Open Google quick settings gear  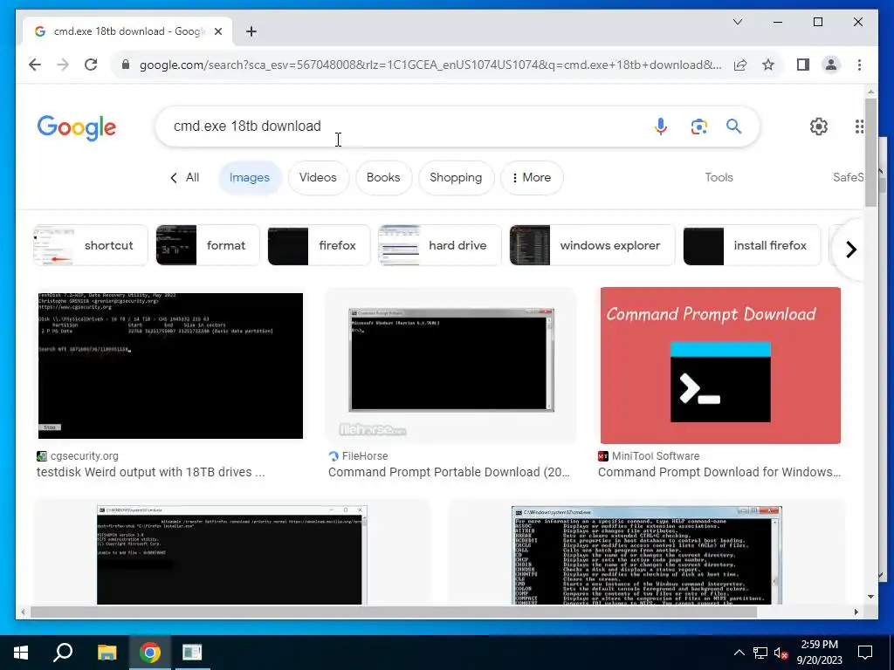(x=819, y=126)
